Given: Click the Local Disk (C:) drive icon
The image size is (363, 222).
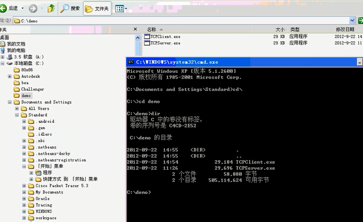Looking at the screenshot, I should 10,63.
